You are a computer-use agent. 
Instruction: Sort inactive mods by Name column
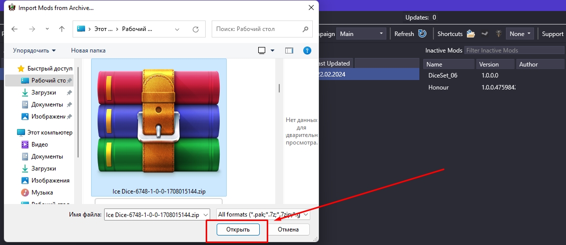(449, 64)
